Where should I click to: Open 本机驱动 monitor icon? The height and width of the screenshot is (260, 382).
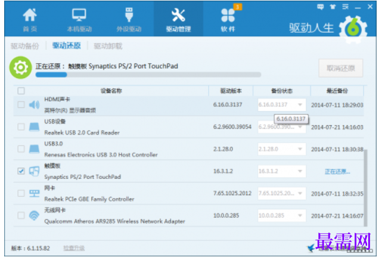pos(79,15)
